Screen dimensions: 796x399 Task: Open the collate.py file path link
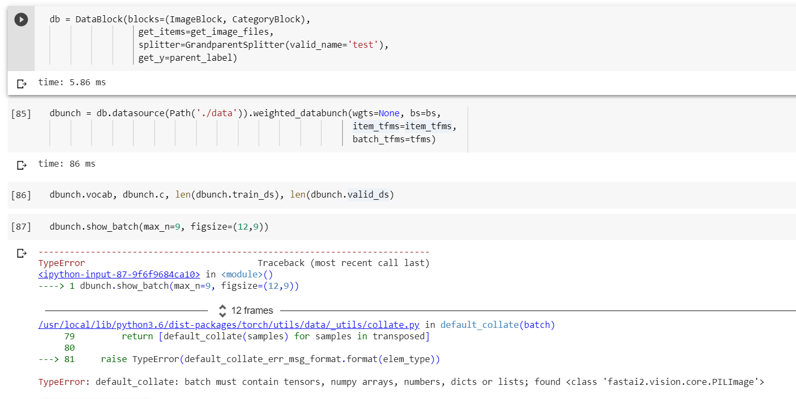pos(229,325)
